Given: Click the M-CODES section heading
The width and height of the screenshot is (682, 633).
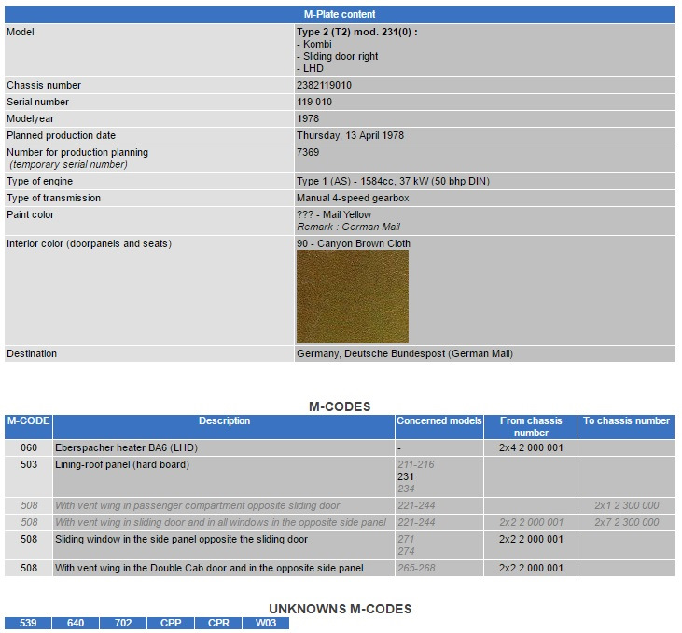Looking at the screenshot, I should coord(340,406).
